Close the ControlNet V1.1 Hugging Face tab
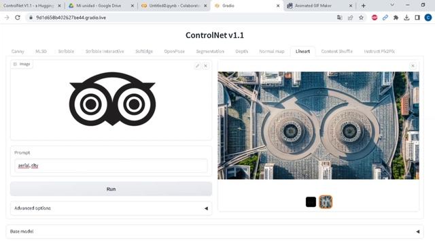Screen dimensions: 435x245 point(59,5)
